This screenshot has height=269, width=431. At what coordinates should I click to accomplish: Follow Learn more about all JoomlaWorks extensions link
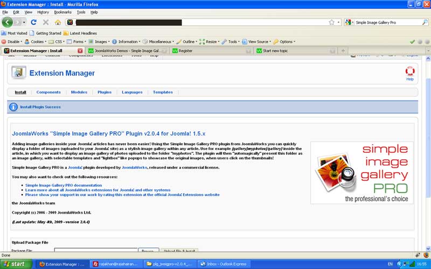click(x=98, y=190)
